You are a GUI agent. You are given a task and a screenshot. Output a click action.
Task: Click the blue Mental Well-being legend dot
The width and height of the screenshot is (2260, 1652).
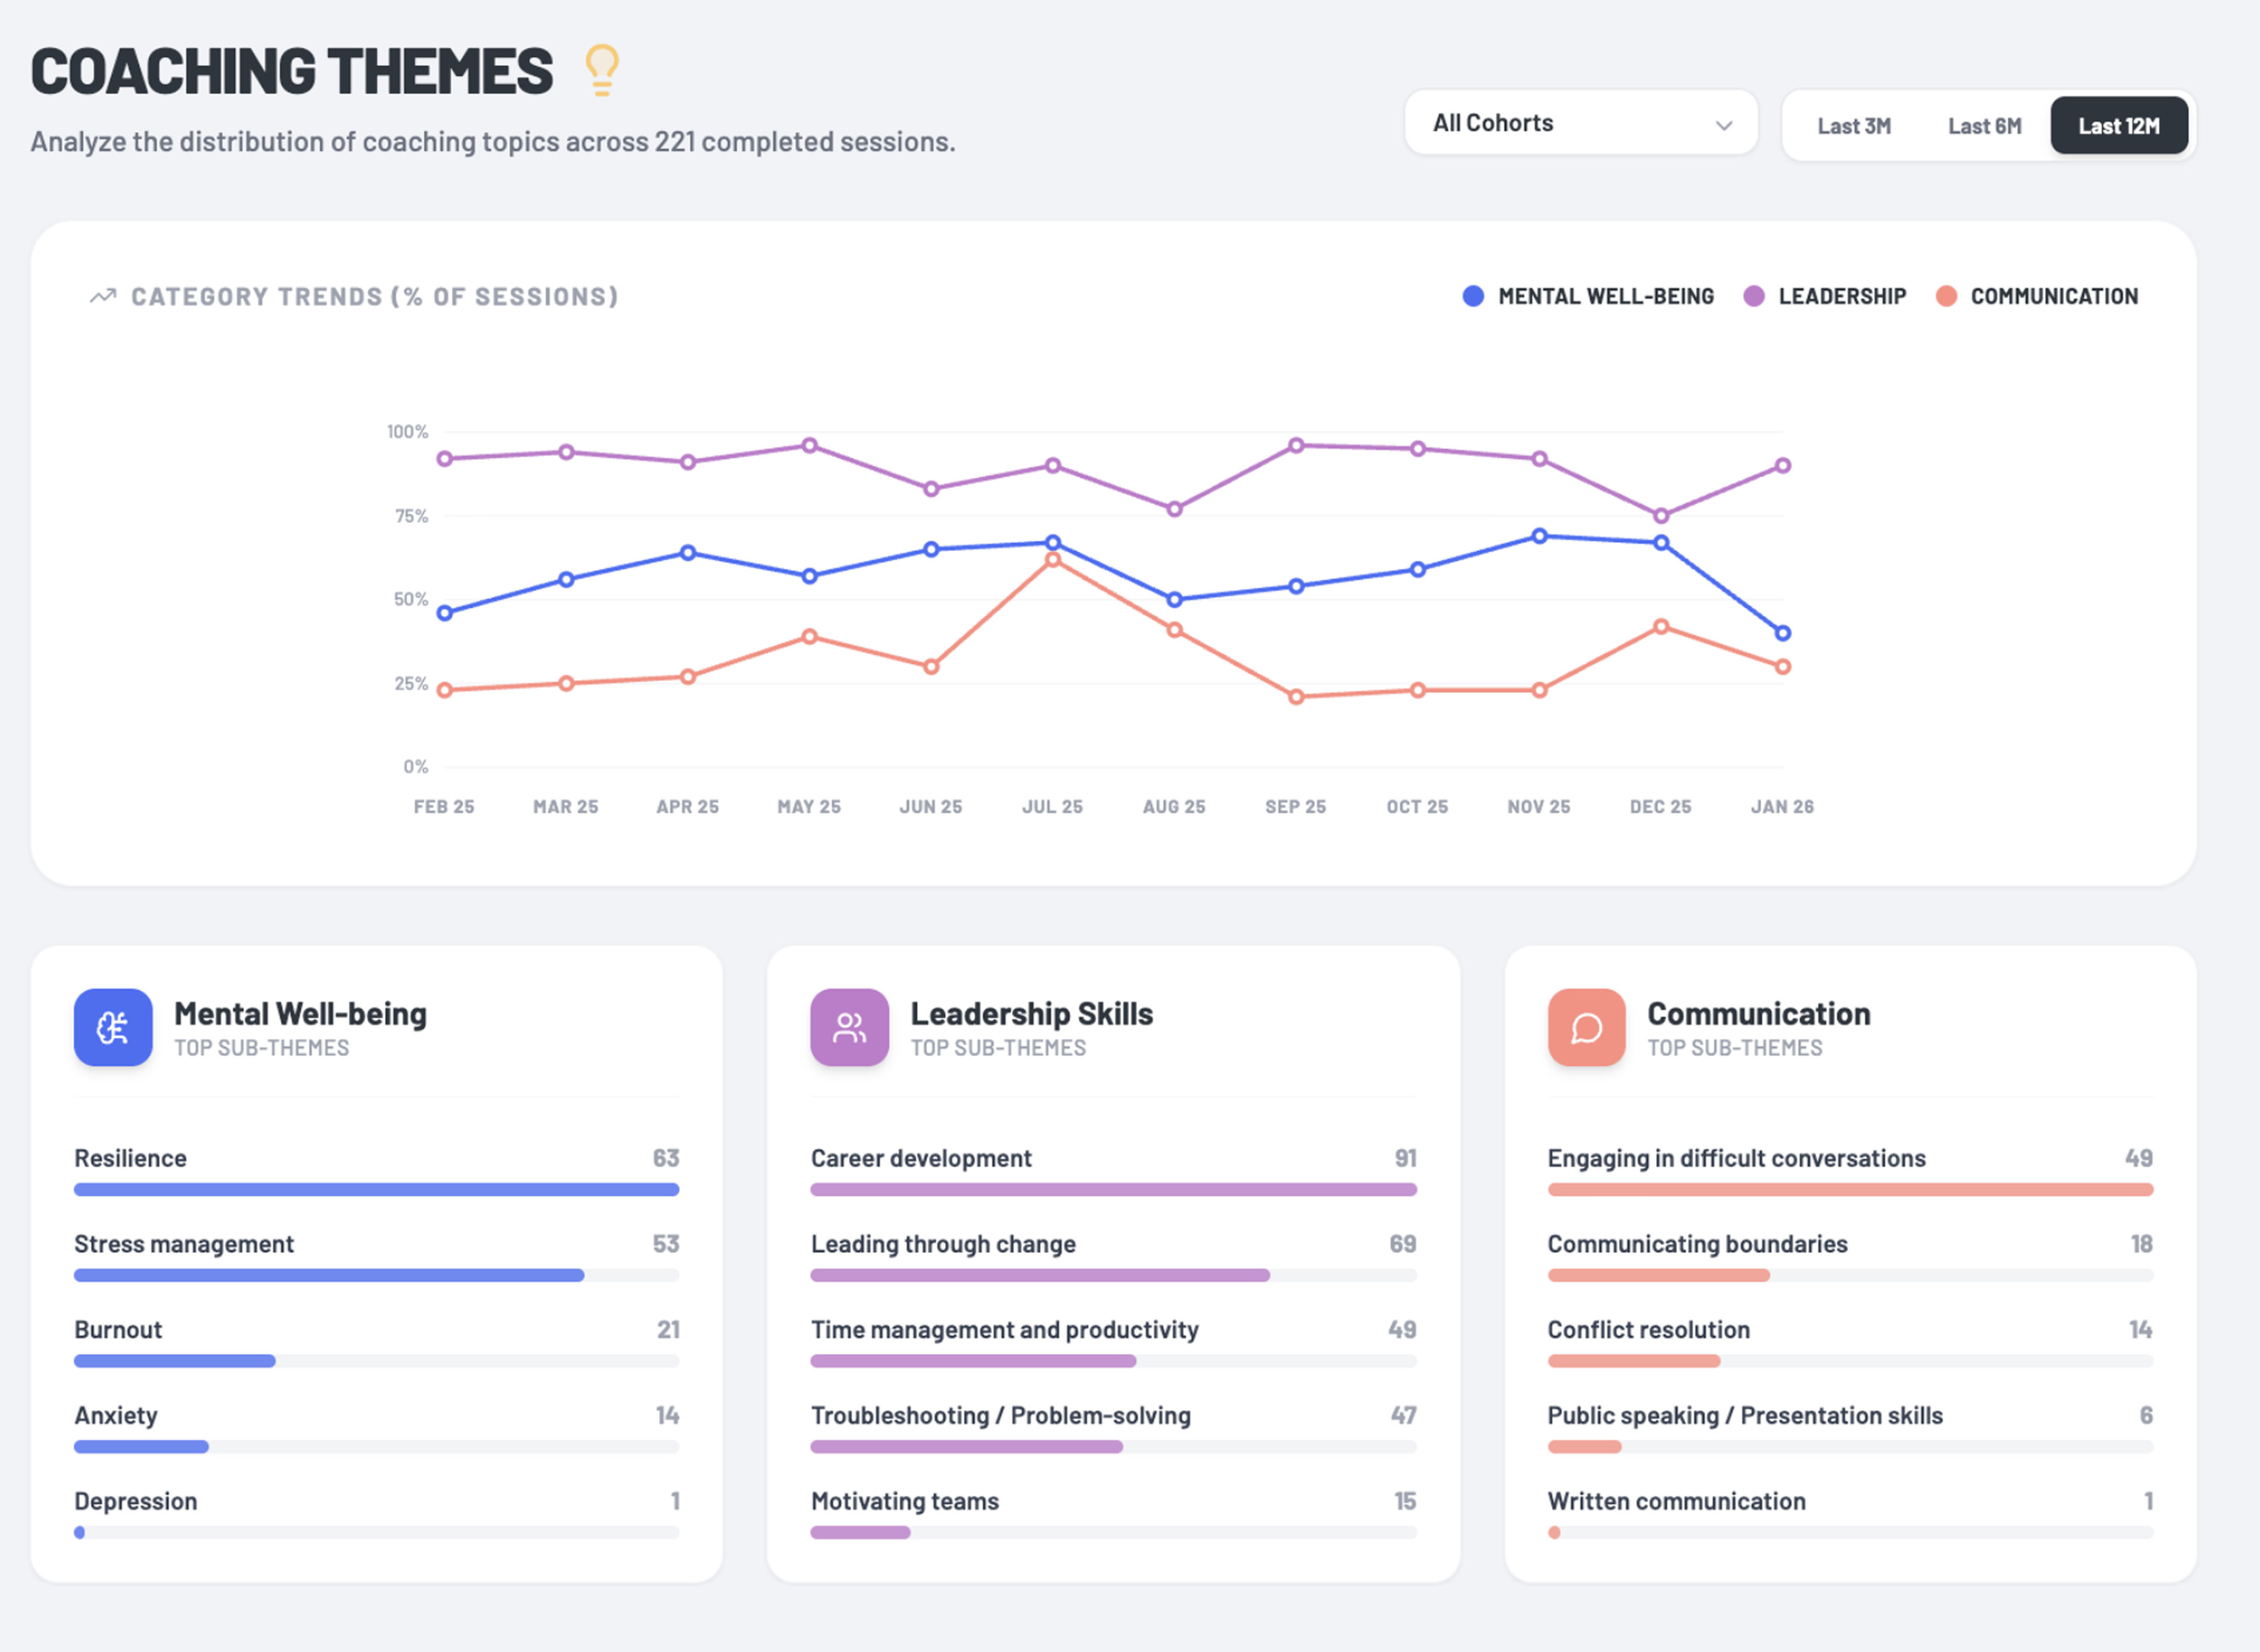[1472, 296]
